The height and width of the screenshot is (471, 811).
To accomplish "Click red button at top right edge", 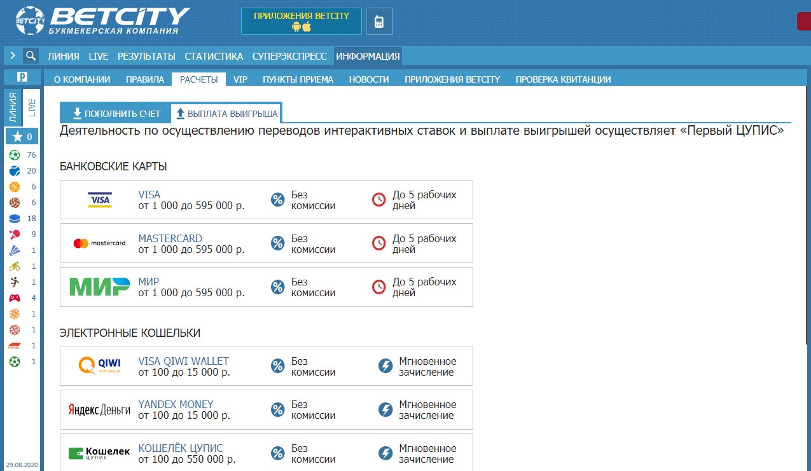I will tap(804, 21).
